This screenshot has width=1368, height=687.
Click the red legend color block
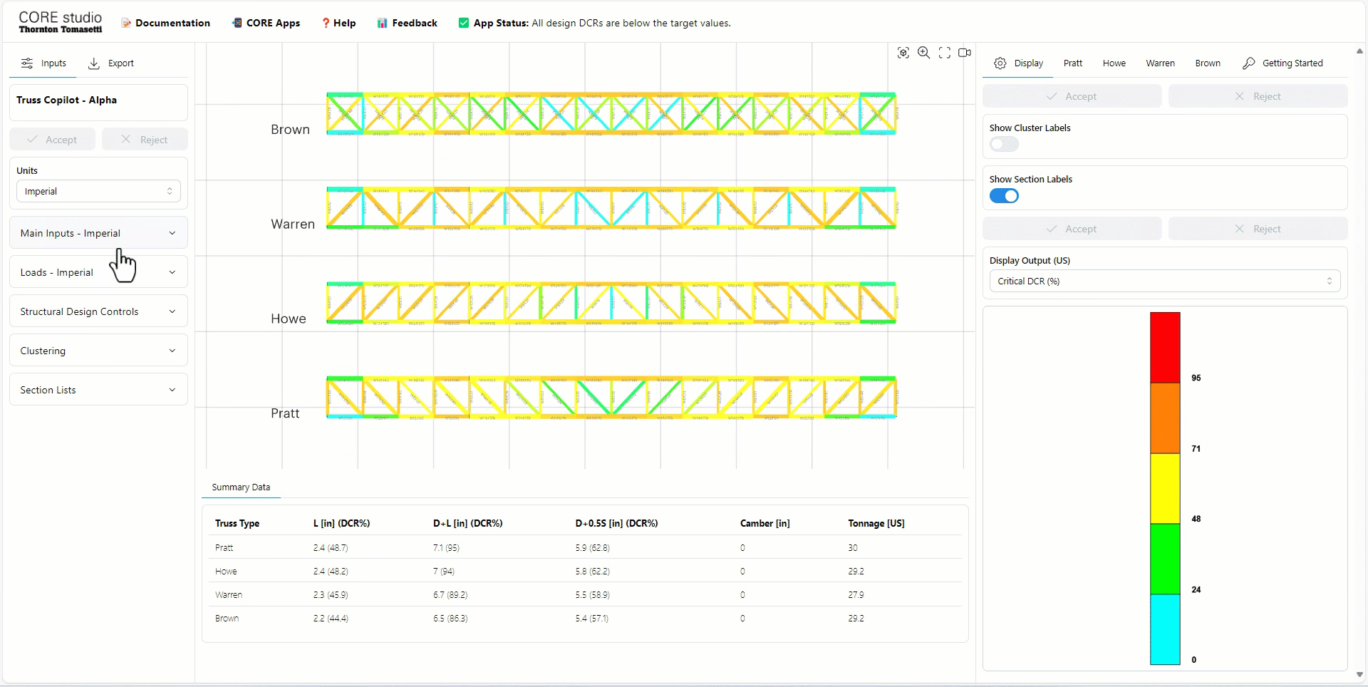(x=1165, y=348)
